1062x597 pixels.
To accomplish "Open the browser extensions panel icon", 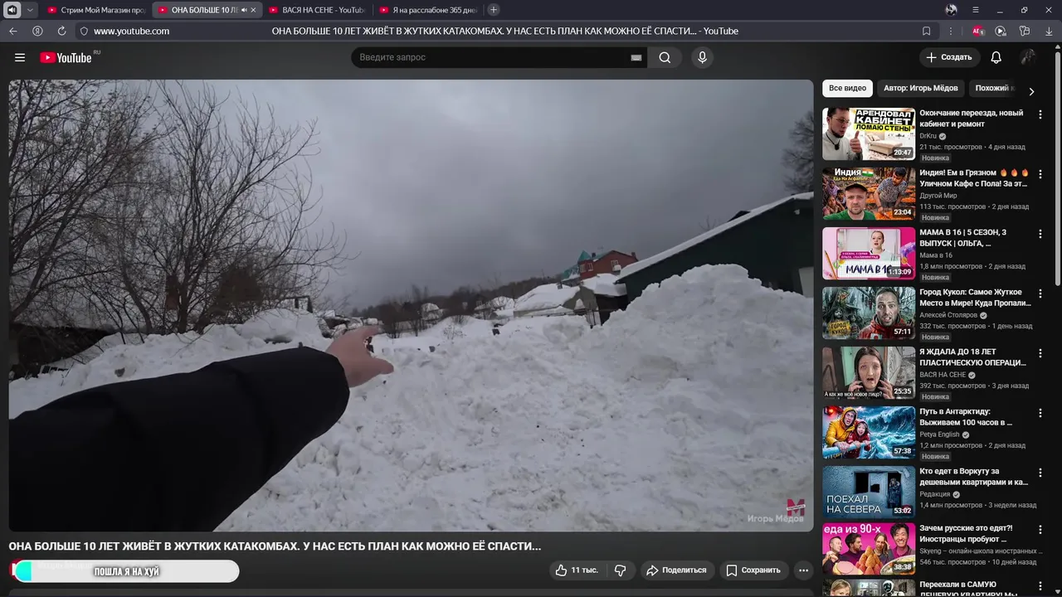I will (1025, 31).
